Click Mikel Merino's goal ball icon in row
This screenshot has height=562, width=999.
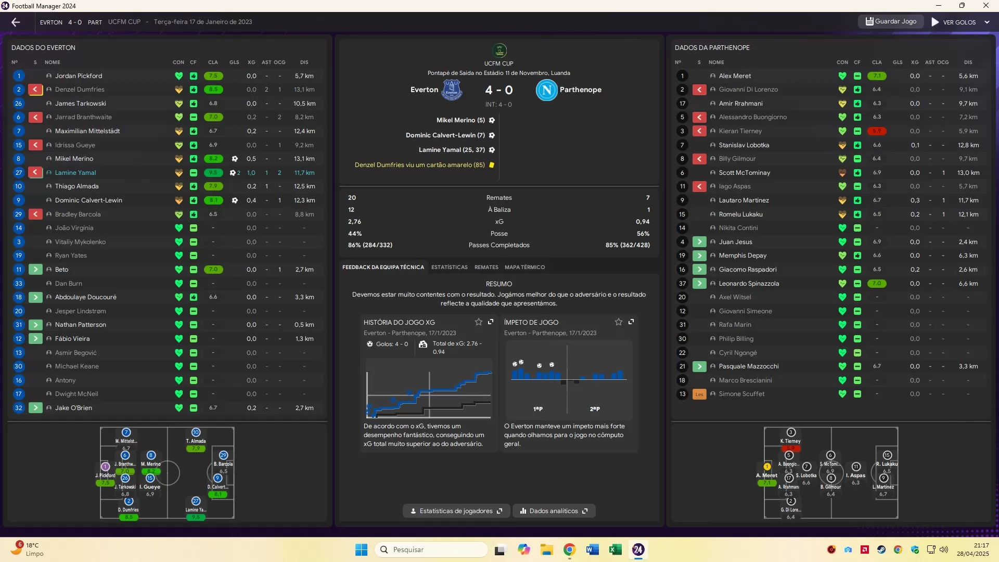[x=235, y=159]
